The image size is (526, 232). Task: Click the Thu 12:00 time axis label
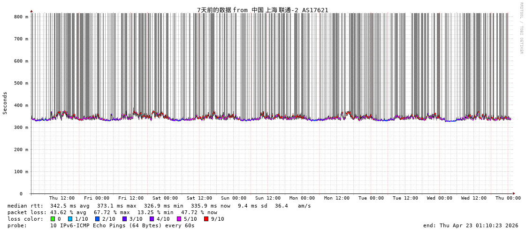(x=62, y=198)
